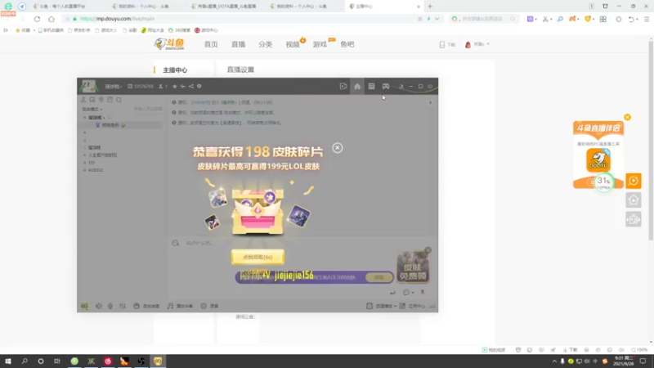Open the audio mixer sliders icon
This screenshot has width=654, height=368.
click(123, 306)
